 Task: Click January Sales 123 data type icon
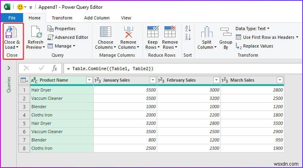[98, 80]
